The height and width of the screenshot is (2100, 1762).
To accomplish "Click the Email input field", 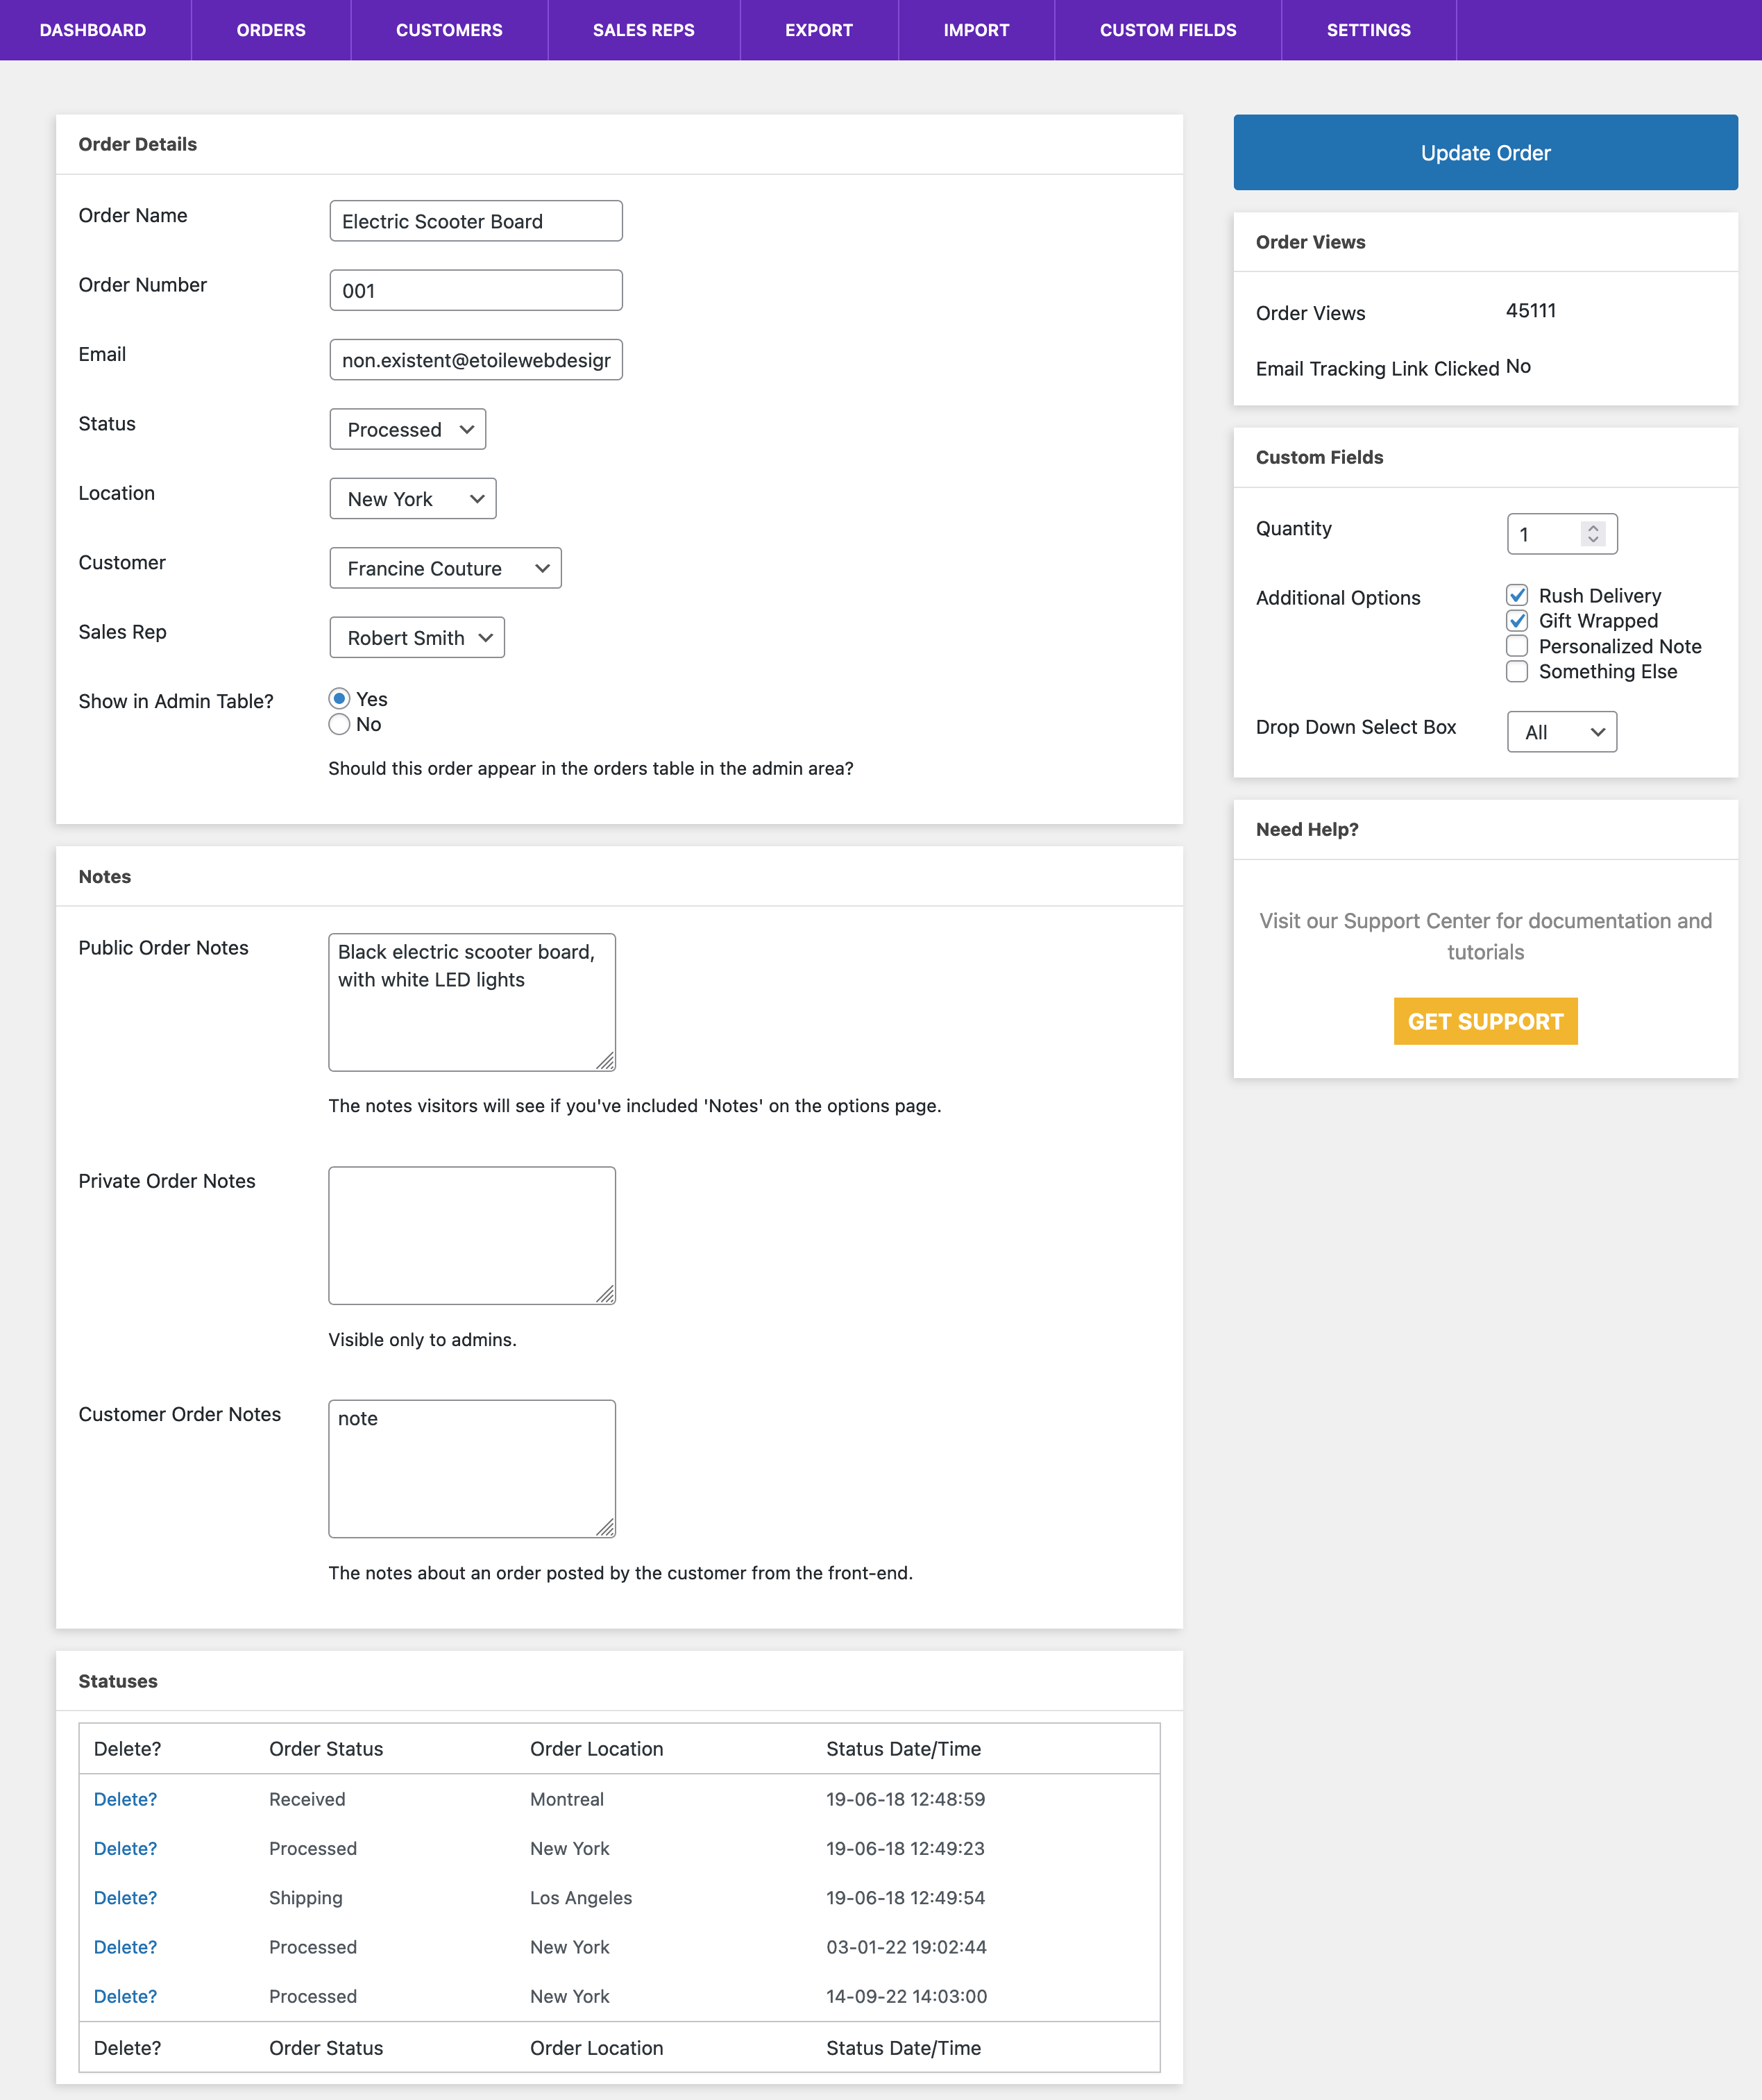I will pos(474,360).
